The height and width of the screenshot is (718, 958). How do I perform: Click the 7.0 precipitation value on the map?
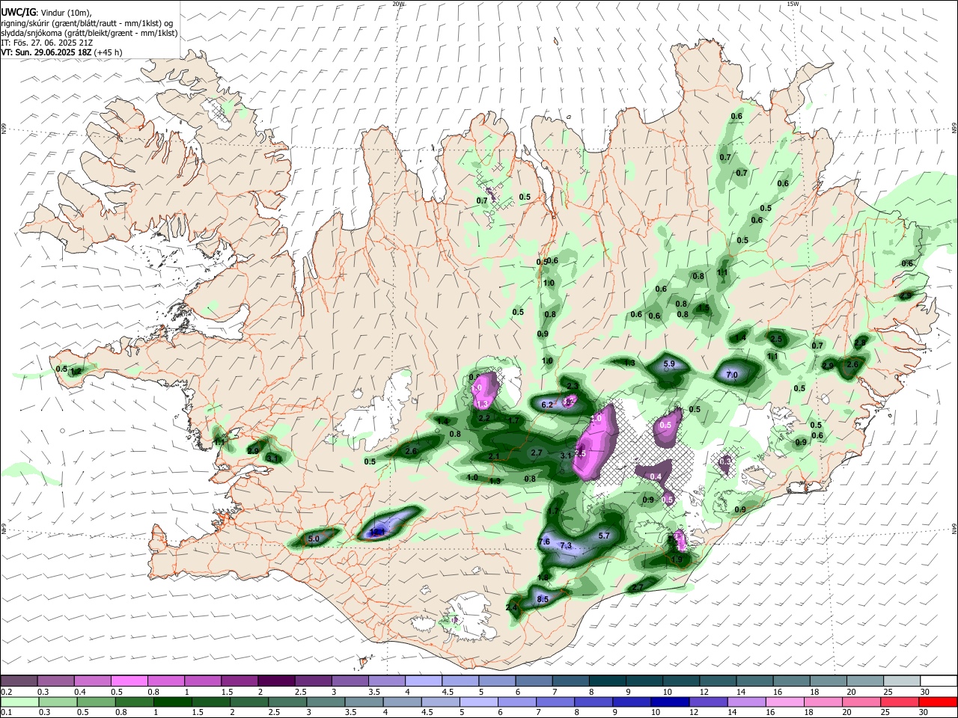(x=732, y=375)
